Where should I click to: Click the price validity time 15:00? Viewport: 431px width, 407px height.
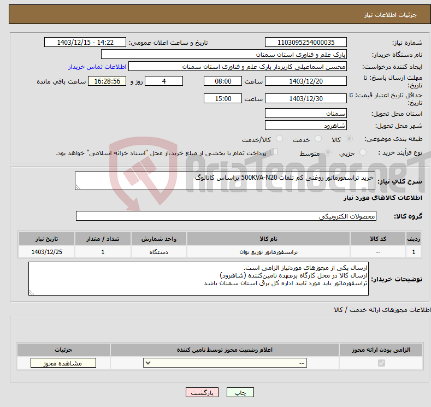(x=223, y=98)
